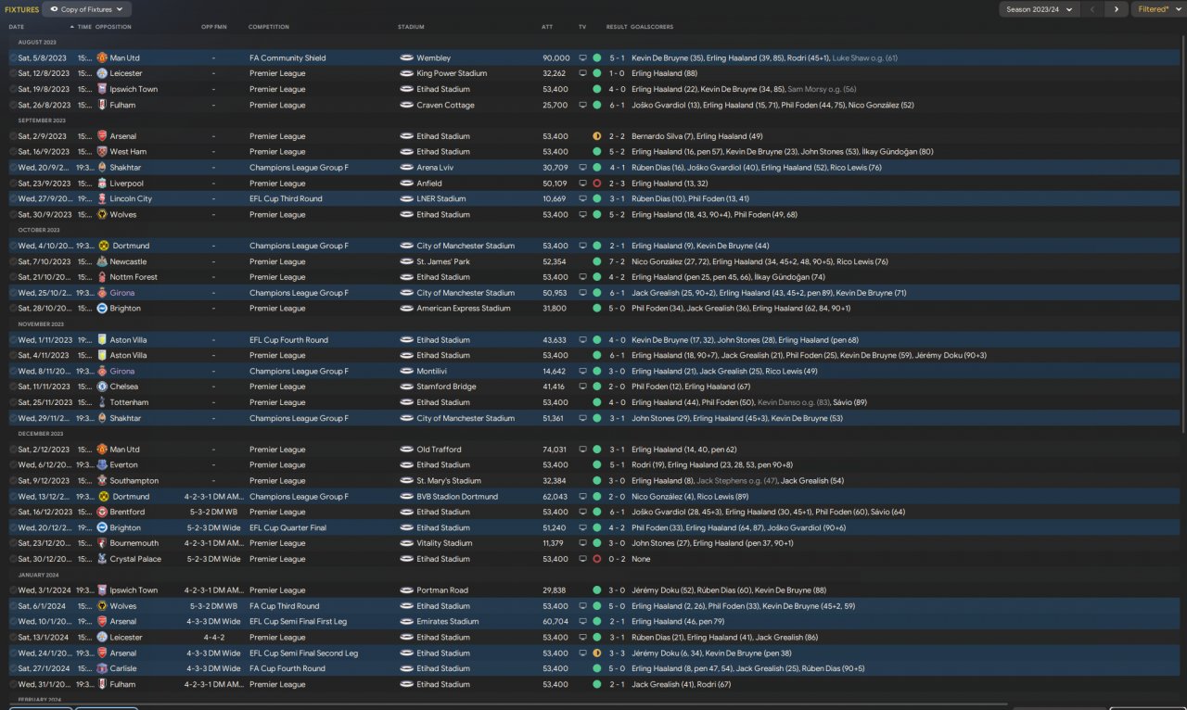Click the stadium icon beside Anfield

pyautogui.click(x=406, y=184)
